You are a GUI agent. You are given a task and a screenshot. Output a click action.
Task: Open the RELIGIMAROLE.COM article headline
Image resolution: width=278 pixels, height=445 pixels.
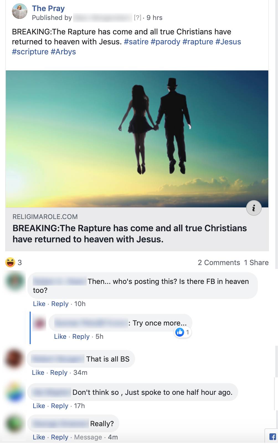(x=130, y=233)
